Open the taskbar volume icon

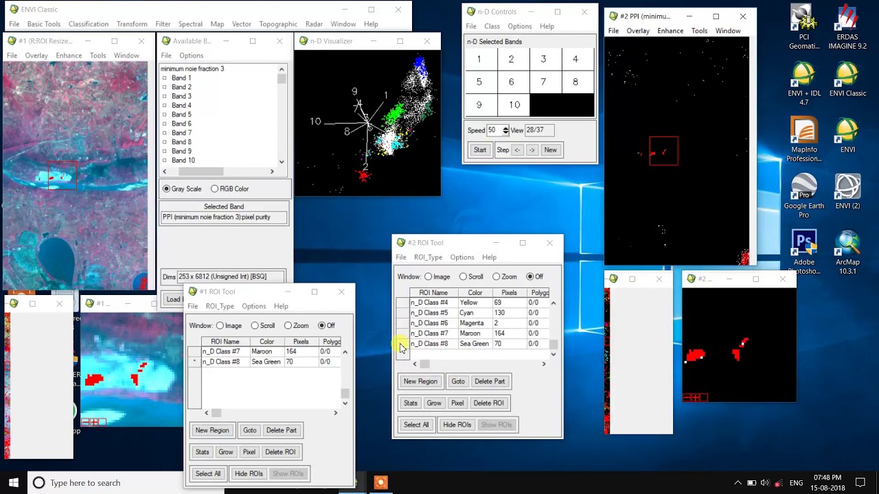[x=764, y=483]
